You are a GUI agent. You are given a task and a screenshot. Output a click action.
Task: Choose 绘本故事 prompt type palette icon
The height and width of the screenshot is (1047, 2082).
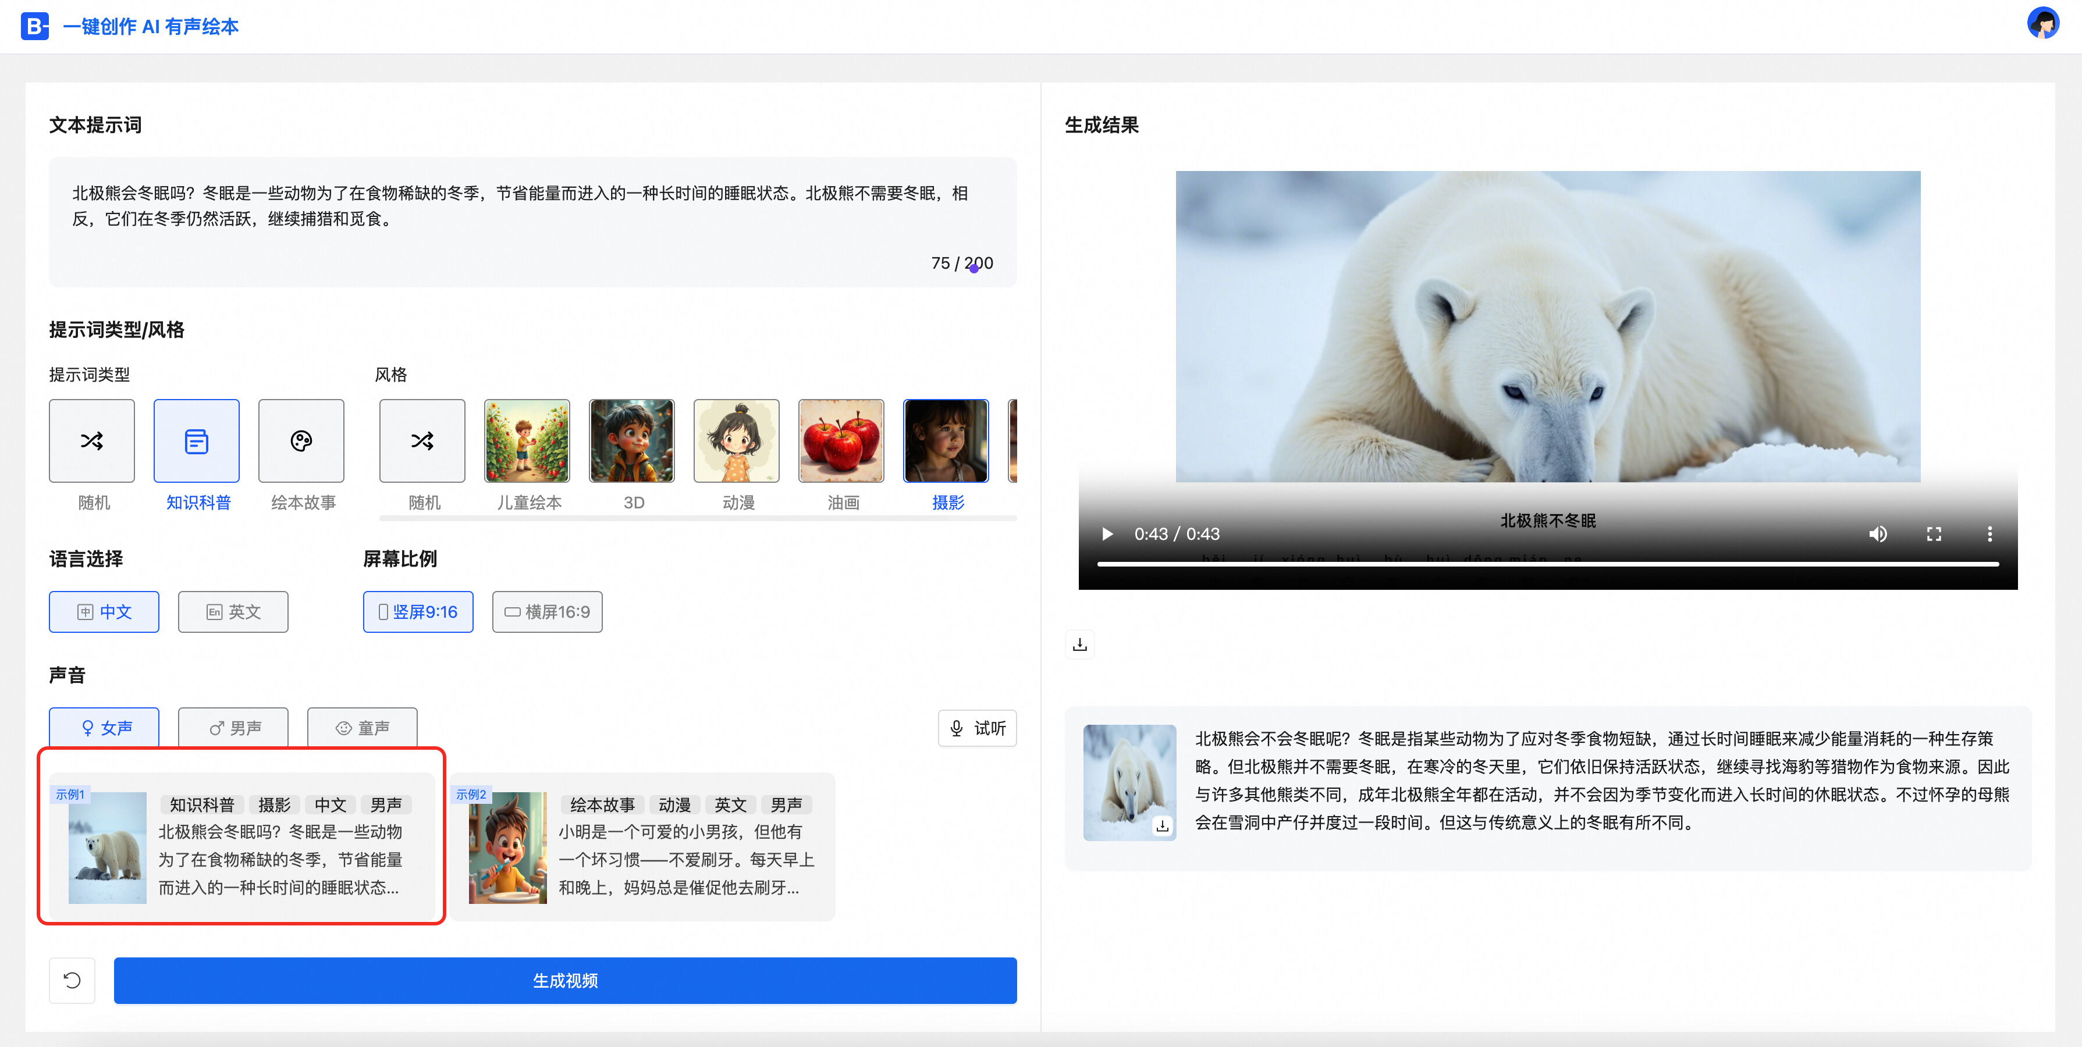pyautogui.click(x=301, y=440)
